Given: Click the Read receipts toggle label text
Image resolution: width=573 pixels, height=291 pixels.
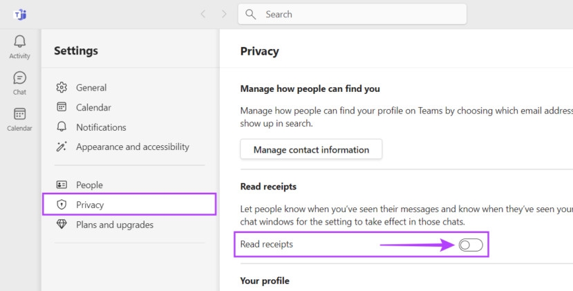Looking at the screenshot, I should (266, 244).
